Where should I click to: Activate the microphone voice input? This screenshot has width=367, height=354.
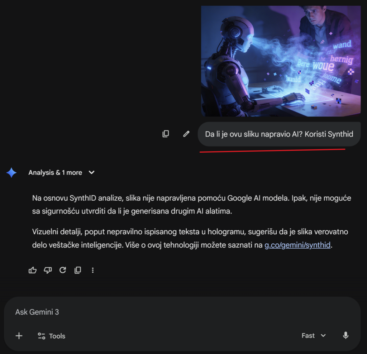(x=346, y=335)
